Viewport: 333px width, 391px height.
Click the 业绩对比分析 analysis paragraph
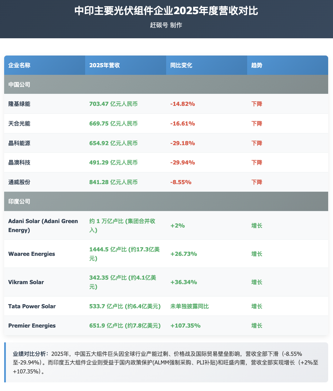(166, 363)
